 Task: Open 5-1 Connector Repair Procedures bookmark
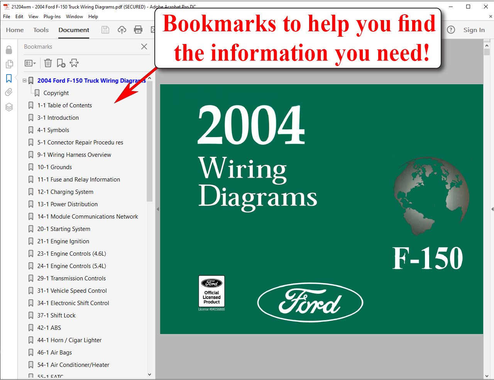pos(80,142)
